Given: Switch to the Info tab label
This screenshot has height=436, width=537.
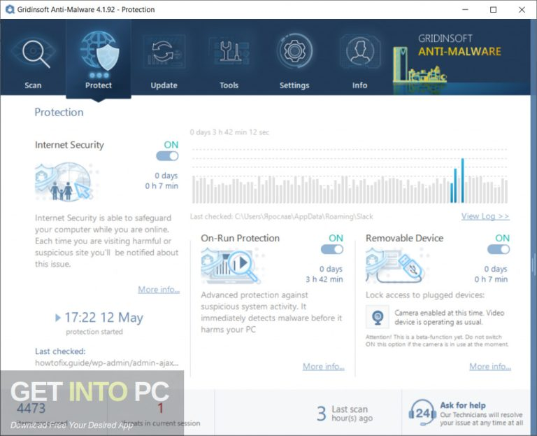Looking at the screenshot, I should click(x=360, y=85).
